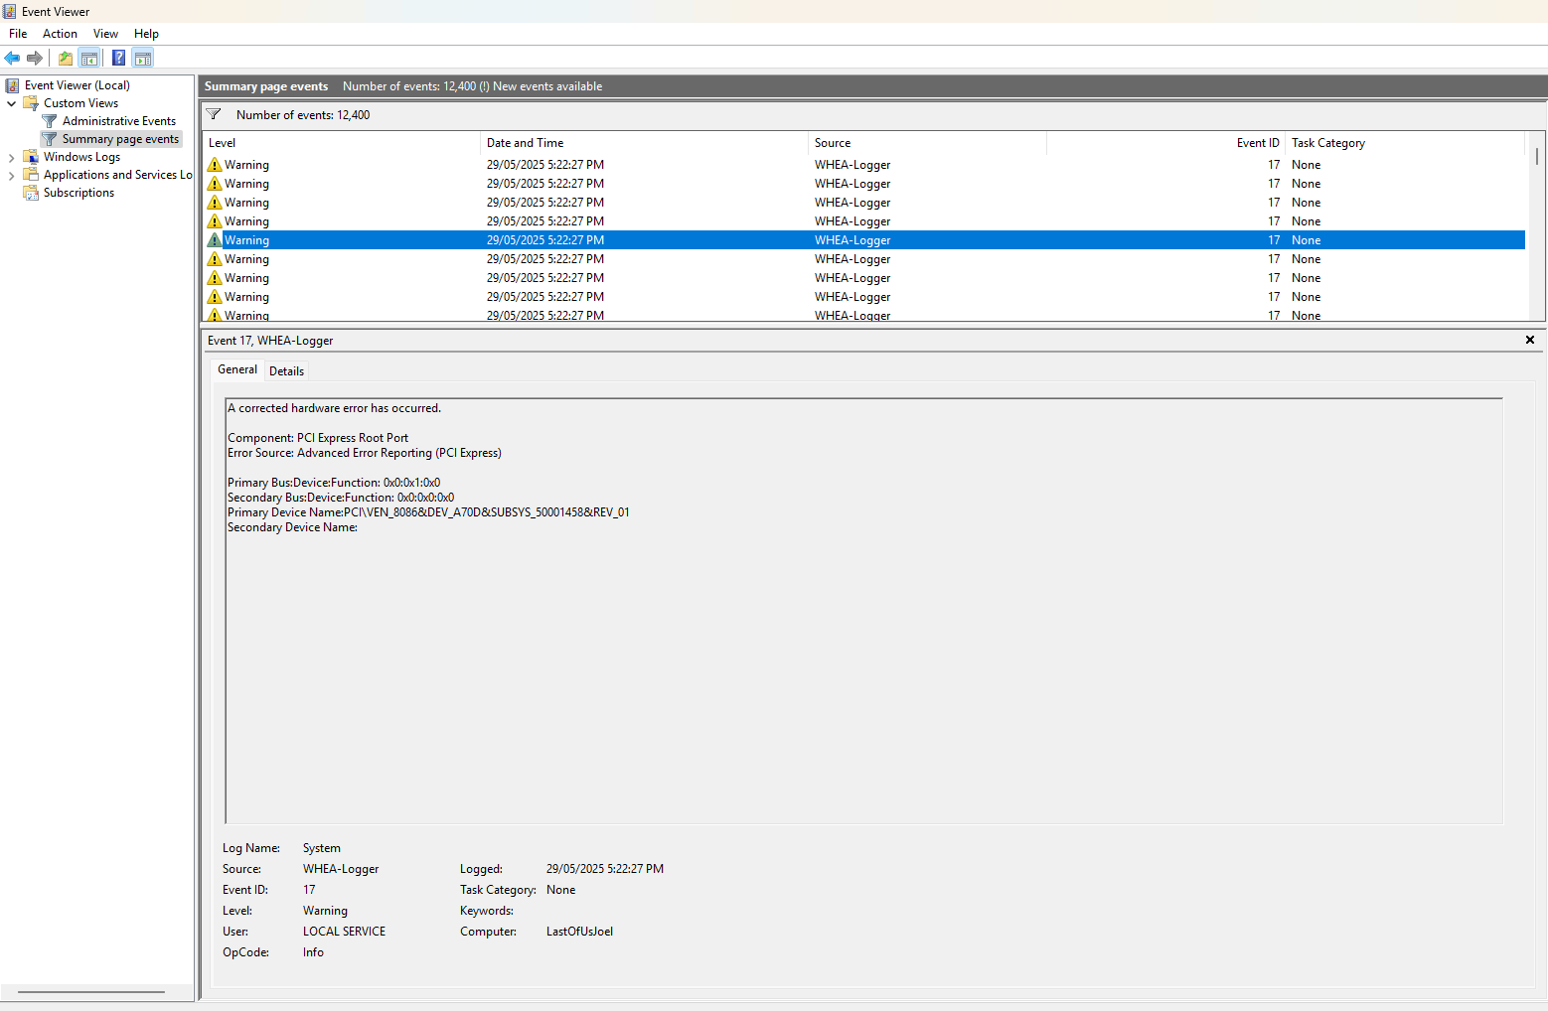1548x1011 pixels.
Task: Select the Subscriptions tree item
Action: tap(78, 193)
